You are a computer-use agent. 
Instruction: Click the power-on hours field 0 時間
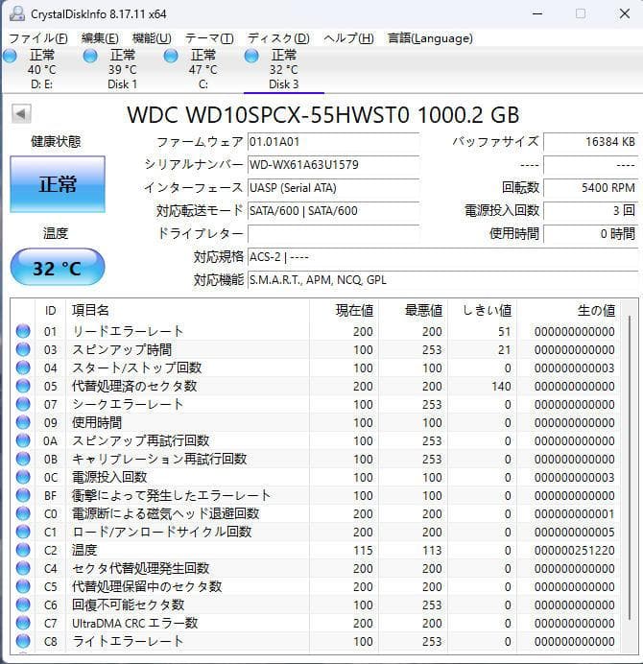pyautogui.click(x=590, y=233)
